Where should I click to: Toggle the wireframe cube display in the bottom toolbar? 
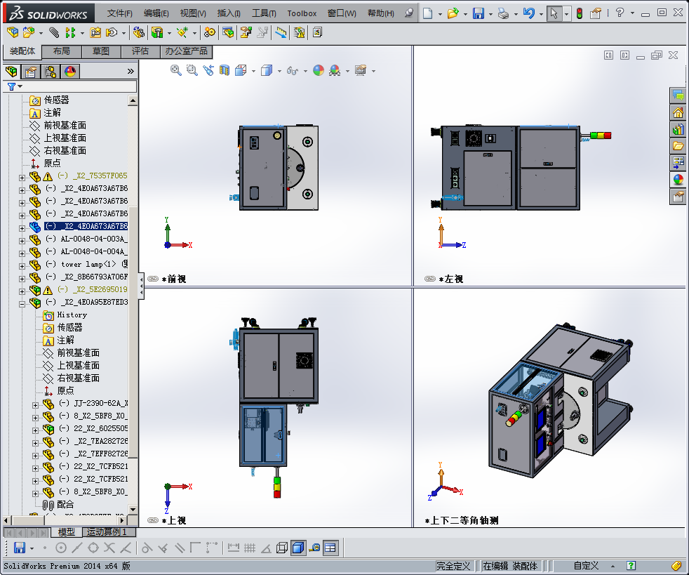point(282,548)
